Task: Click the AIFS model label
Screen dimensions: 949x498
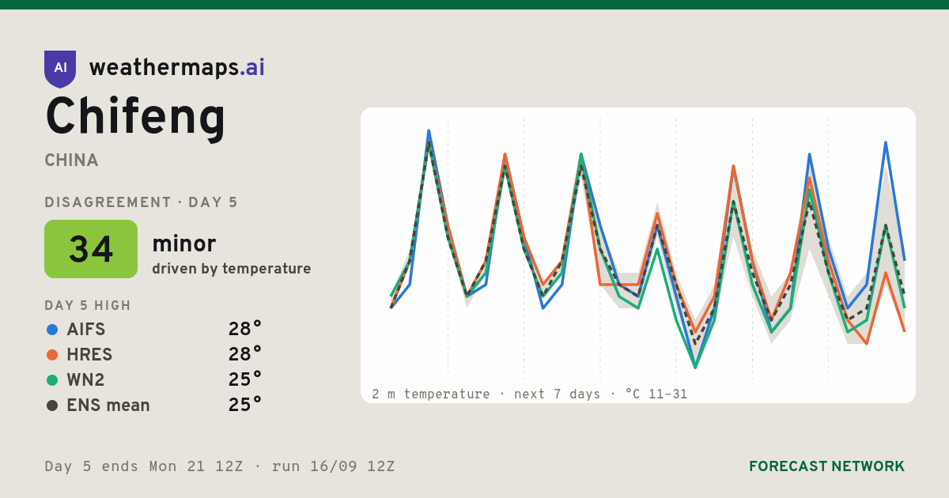Action: [x=86, y=330]
